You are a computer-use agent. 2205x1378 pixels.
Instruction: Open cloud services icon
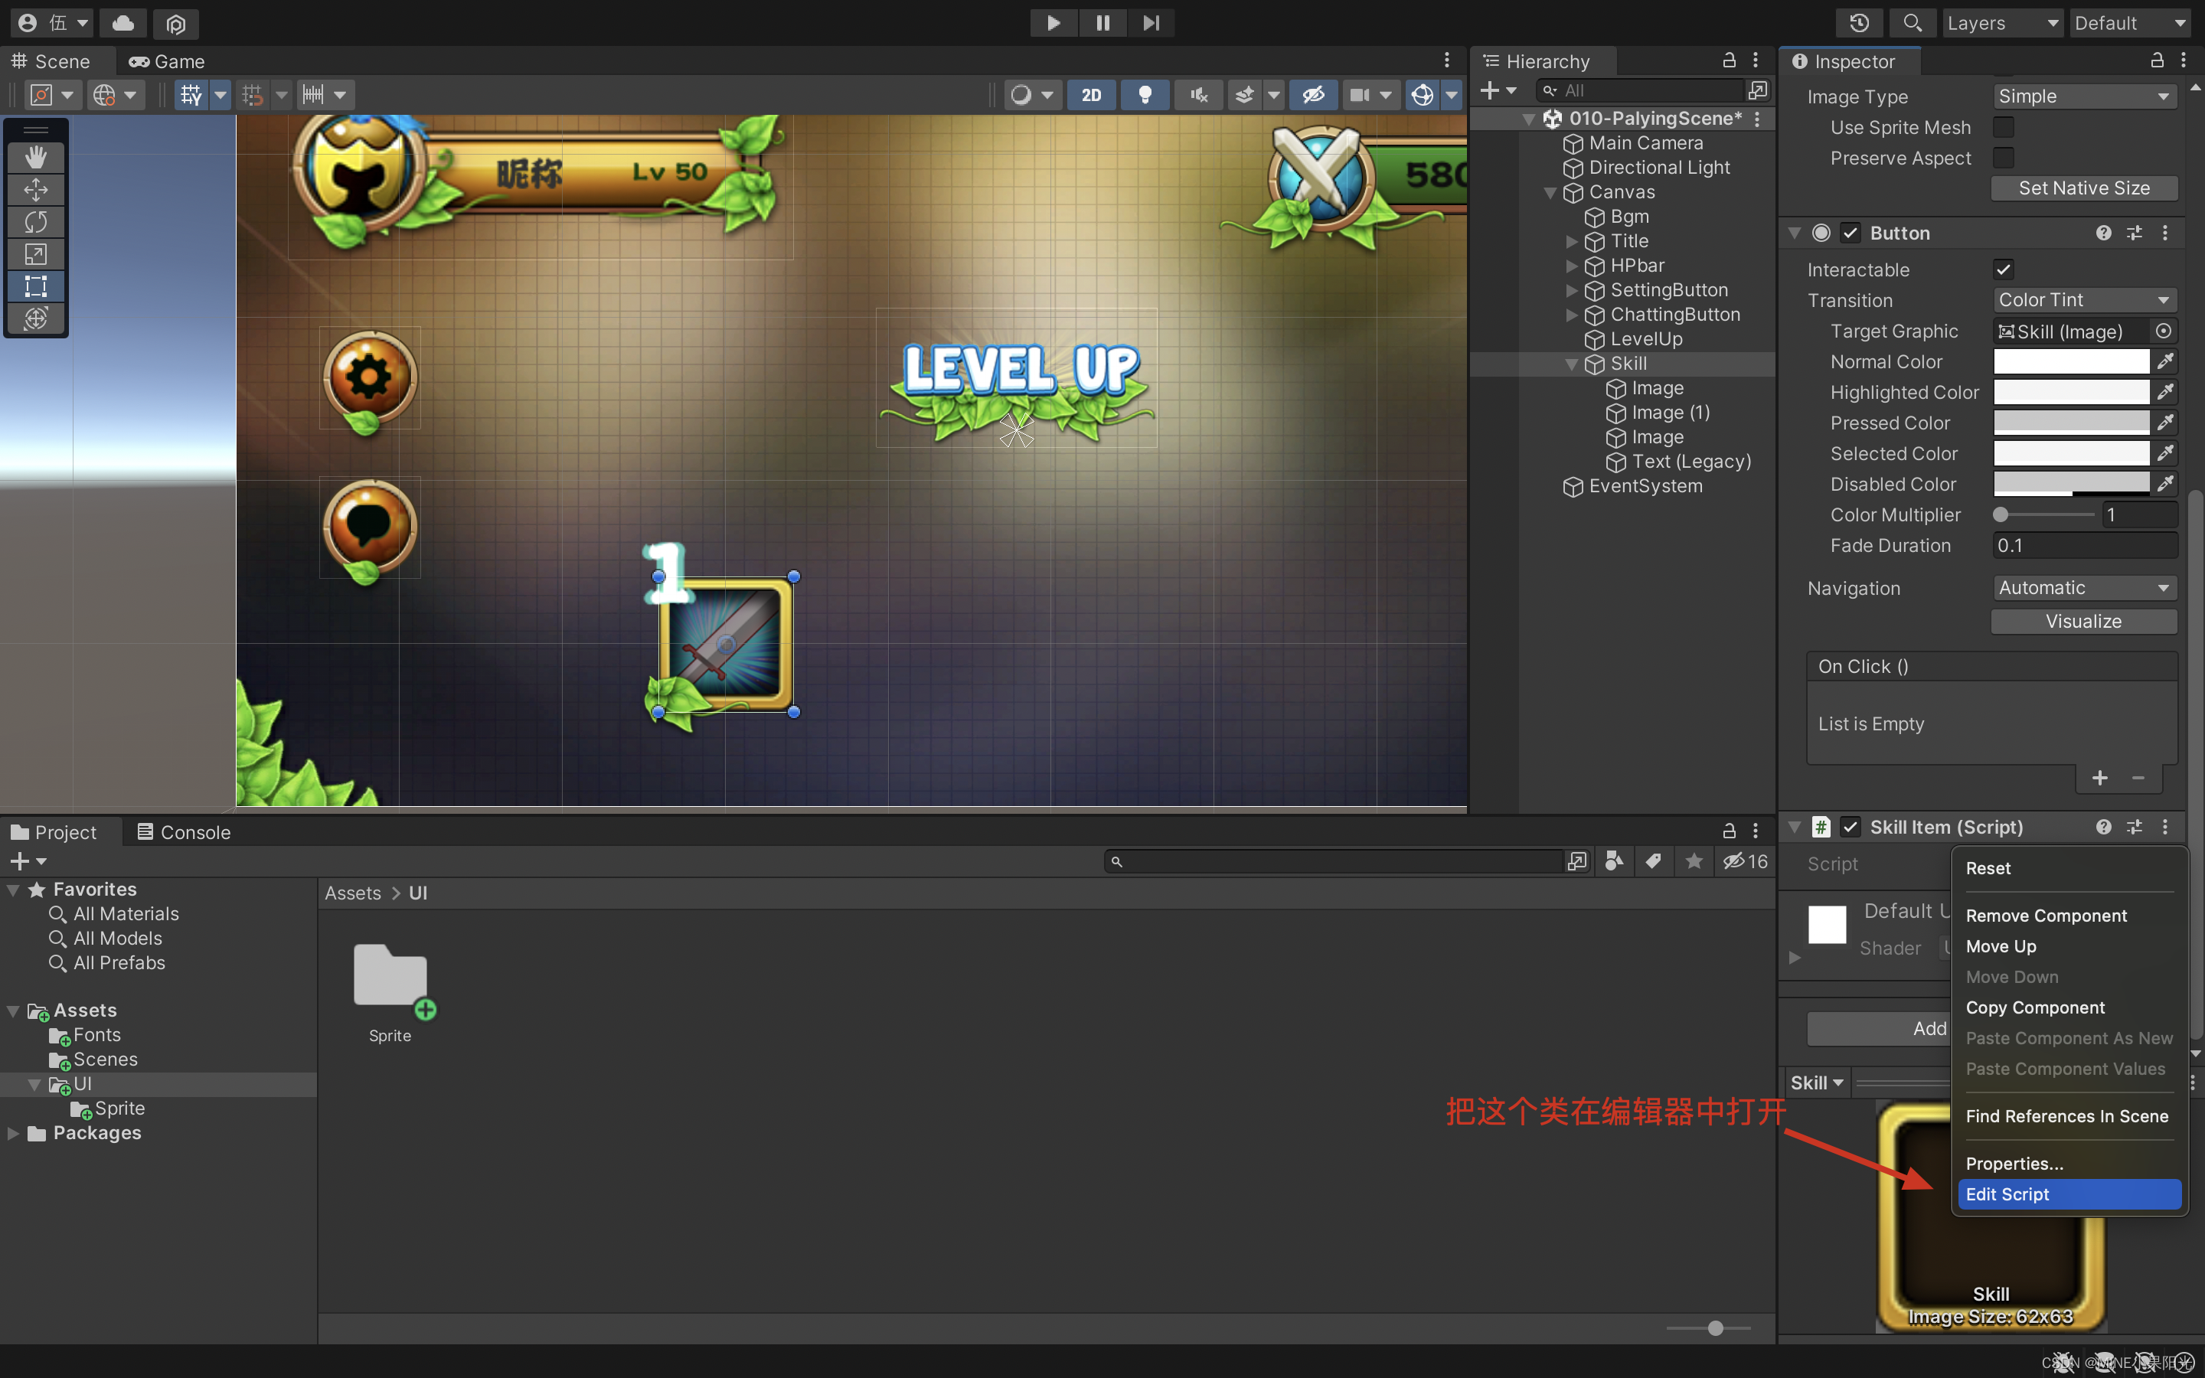[x=123, y=23]
